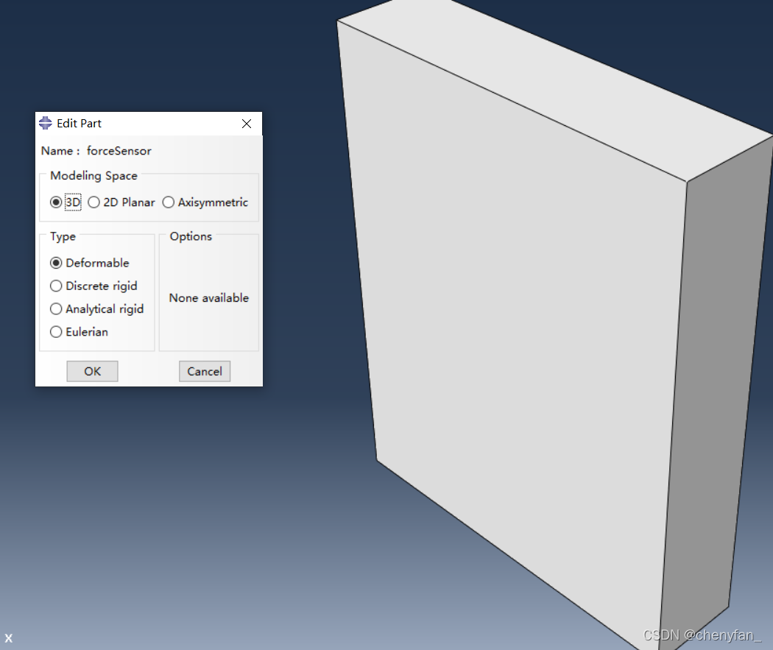This screenshot has height=650, width=773.
Task: Cancel the Edit Part dialog
Action: pyautogui.click(x=205, y=371)
